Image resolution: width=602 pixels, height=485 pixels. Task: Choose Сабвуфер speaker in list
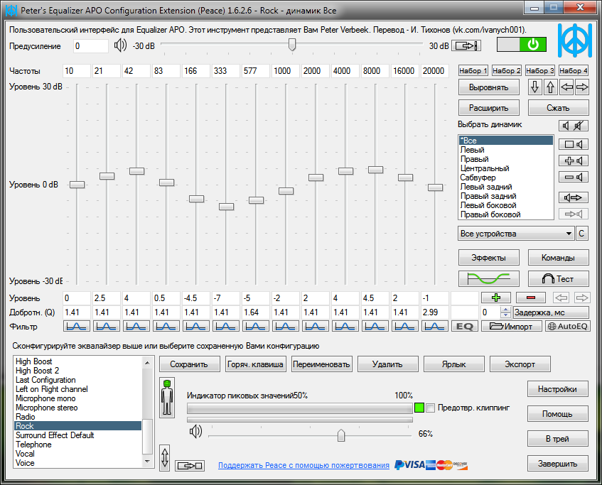point(478,178)
